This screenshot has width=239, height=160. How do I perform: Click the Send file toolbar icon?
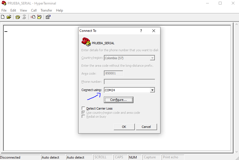click(x=33, y=17)
